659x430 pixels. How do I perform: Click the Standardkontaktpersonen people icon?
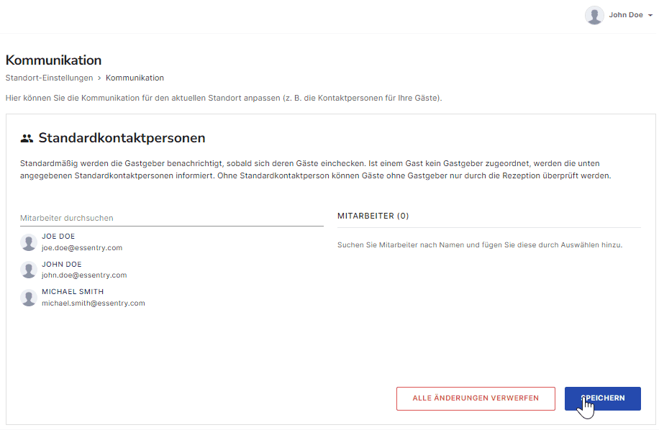pyautogui.click(x=27, y=138)
